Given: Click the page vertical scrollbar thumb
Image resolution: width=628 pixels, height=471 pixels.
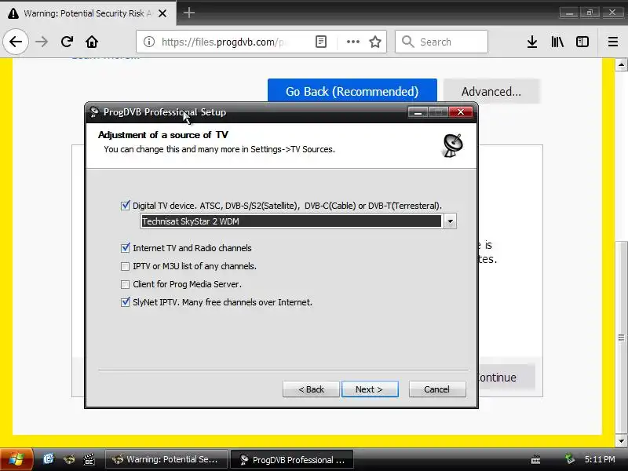Looking at the screenshot, I should 621,338.
